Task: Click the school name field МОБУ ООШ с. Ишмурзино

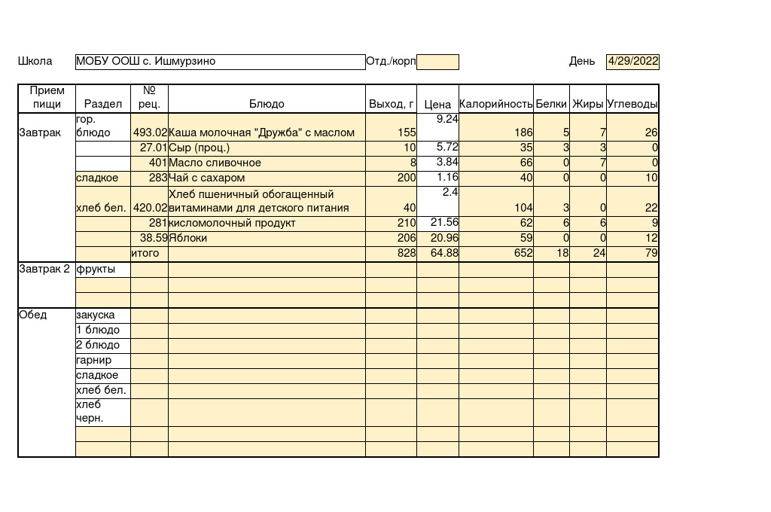Action: click(x=220, y=62)
